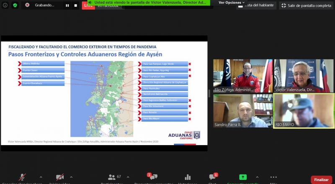Select RIO MAYO video thumbnail

pyautogui.click(x=304, y=111)
